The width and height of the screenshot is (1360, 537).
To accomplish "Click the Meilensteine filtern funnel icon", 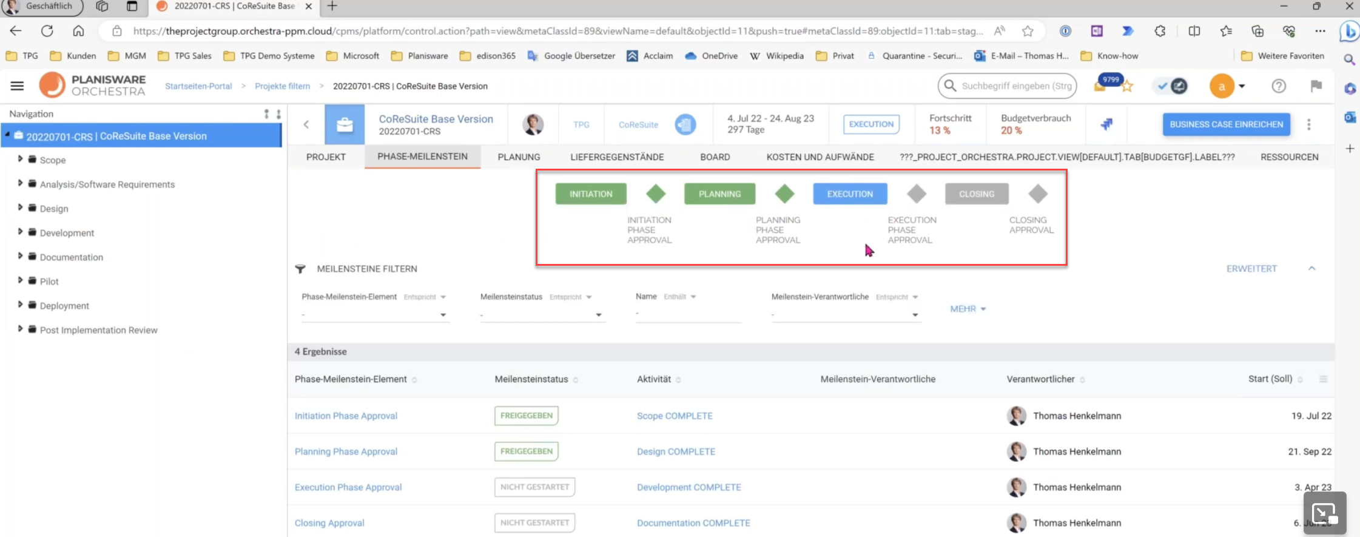I will (300, 269).
